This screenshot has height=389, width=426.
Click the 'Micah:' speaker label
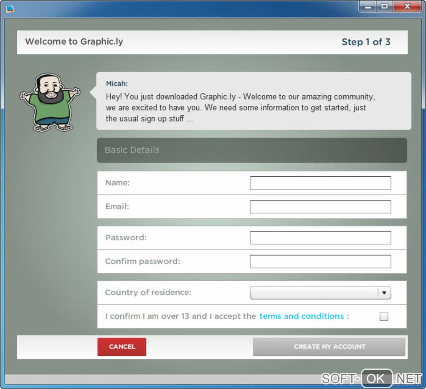point(117,84)
